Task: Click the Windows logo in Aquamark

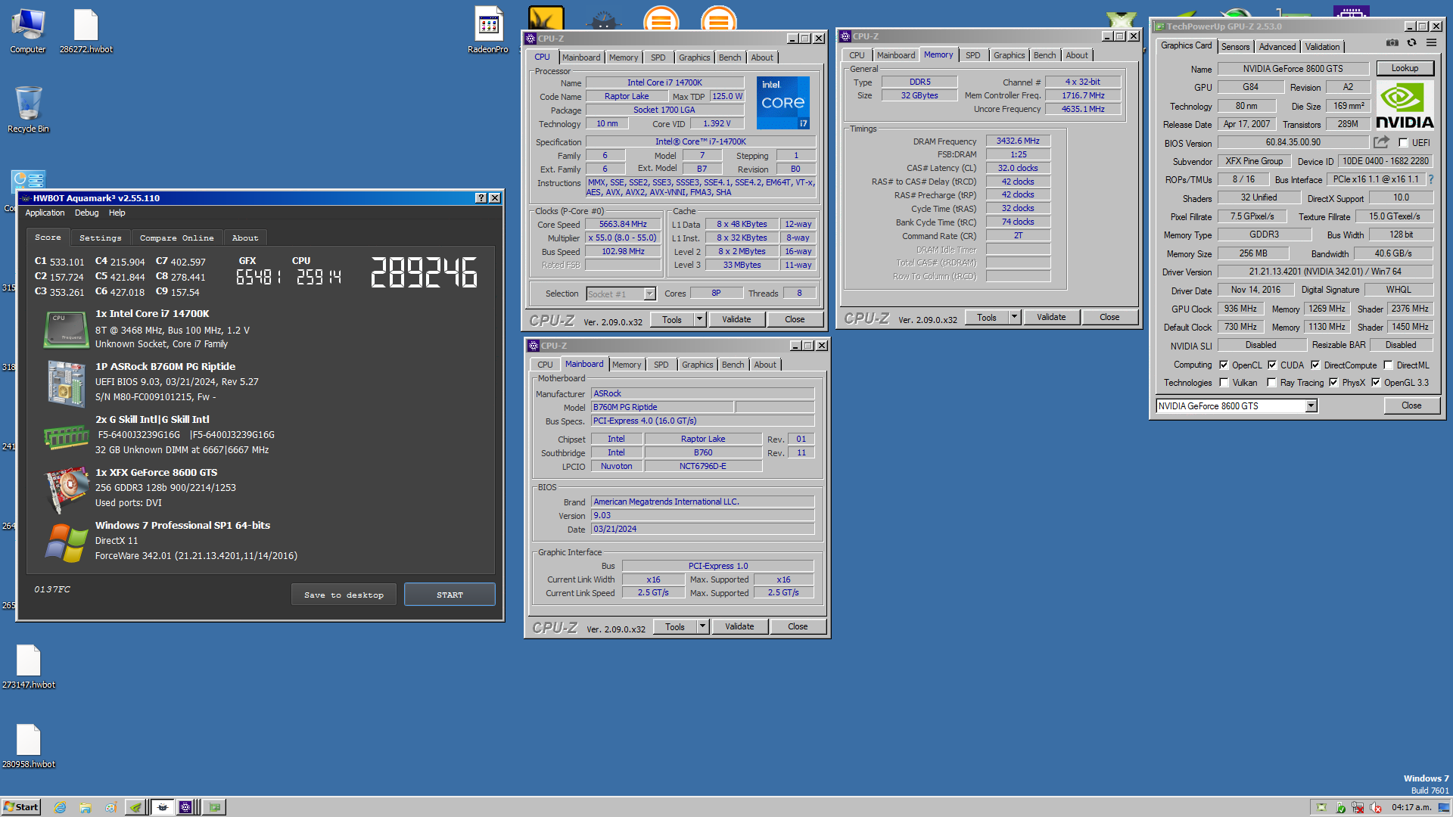Action: pos(66,542)
